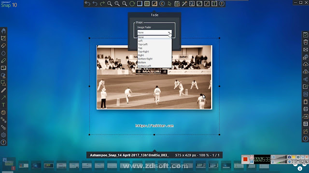Click the green cursor pointer icon
Image resolution: width=309 pixels, height=173 pixels.
(x=169, y=3)
